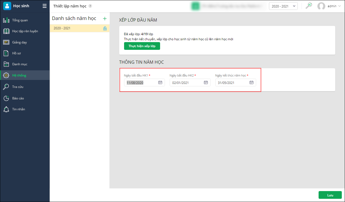Open the 2020 - 2021 school year dropdown

point(283,6)
